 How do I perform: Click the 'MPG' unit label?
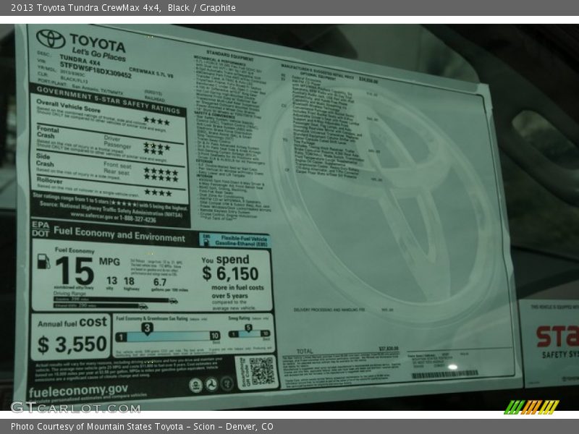point(109,261)
